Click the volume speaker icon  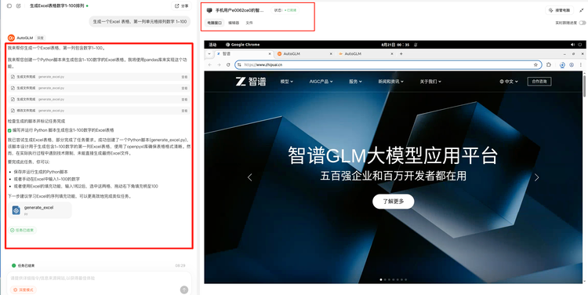click(x=572, y=45)
